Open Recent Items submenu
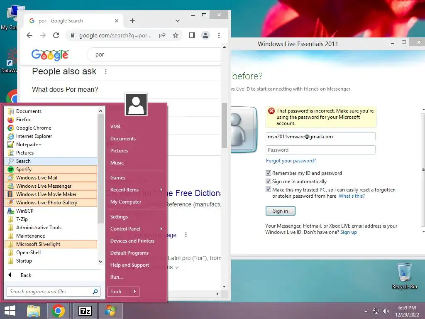The image size is (425, 319). 136,189
